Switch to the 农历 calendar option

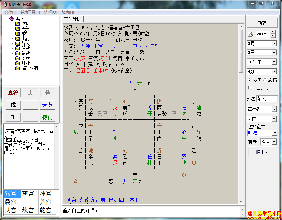click(x=265, y=80)
